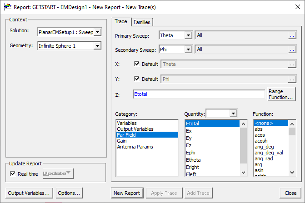Click Quantity list scroll up arrow
This screenshot has width=305, height=203.
(x=243, y=124)
